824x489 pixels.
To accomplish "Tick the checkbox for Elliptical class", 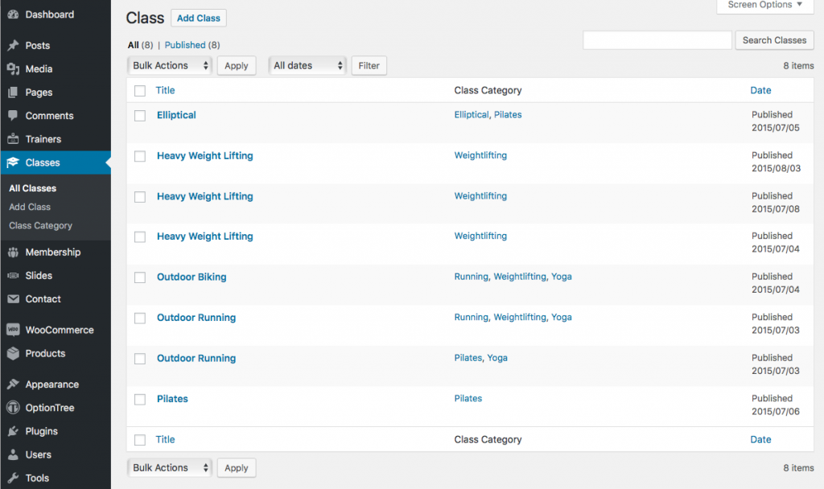I will [140, 116].
